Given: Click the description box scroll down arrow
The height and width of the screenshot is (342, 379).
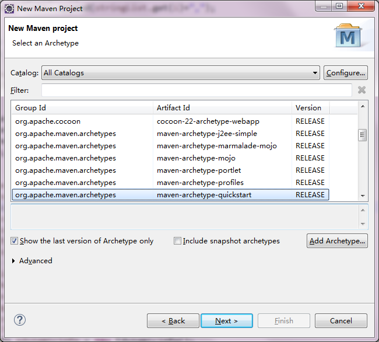Looking at the screenshot, I should pos(363,224).
